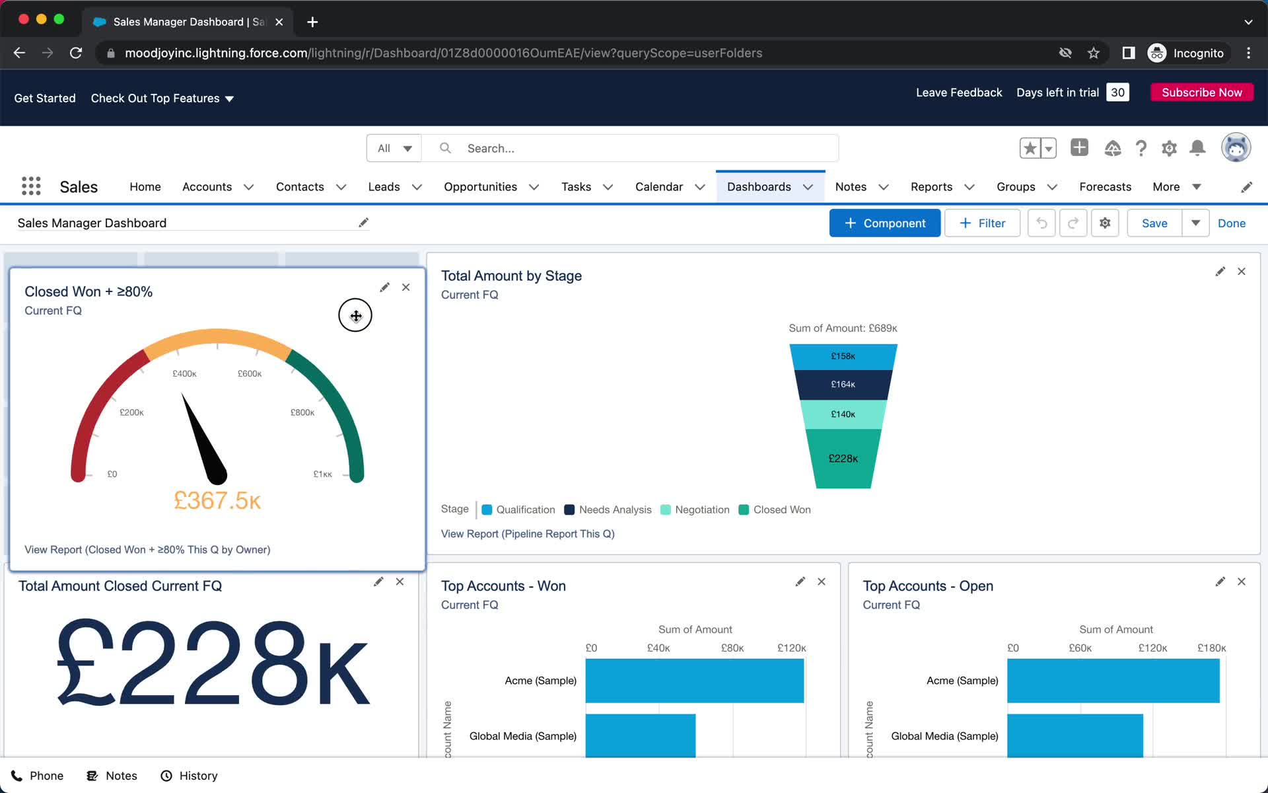Click Closed Won legend color swatch
This screenshot has width=1268, height=793.
744,510
